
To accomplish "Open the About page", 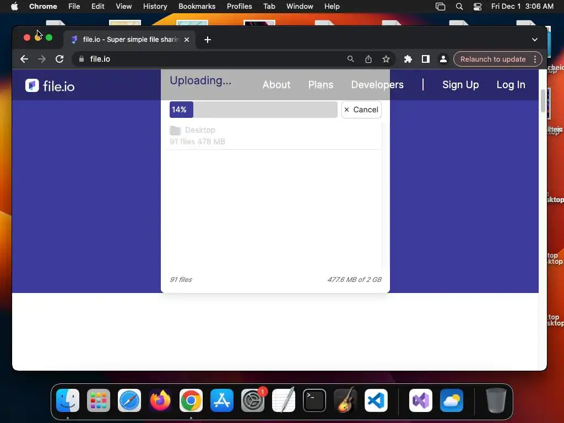I will (x=276, y=84).
